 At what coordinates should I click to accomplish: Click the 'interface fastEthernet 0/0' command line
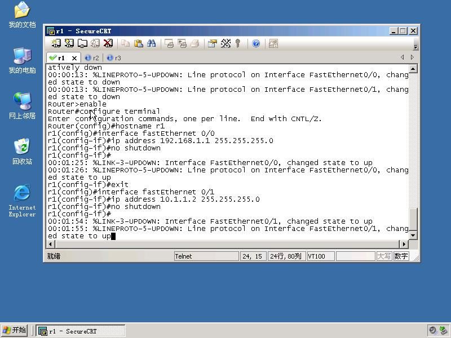131,134
